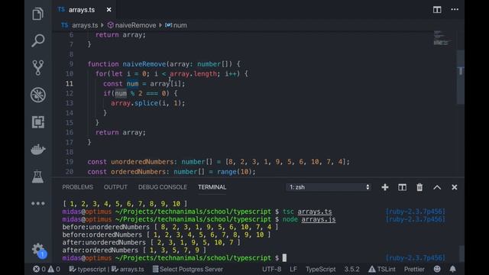489x275 pixels.
Task: Click 'return array;' on line 16
Action: click(x=121, y=132)
